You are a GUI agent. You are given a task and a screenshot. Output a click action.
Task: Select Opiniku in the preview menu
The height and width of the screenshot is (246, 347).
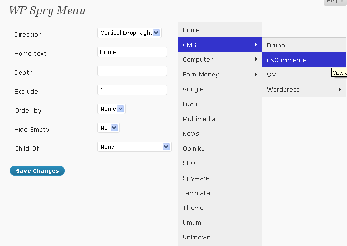click(220, 148)
